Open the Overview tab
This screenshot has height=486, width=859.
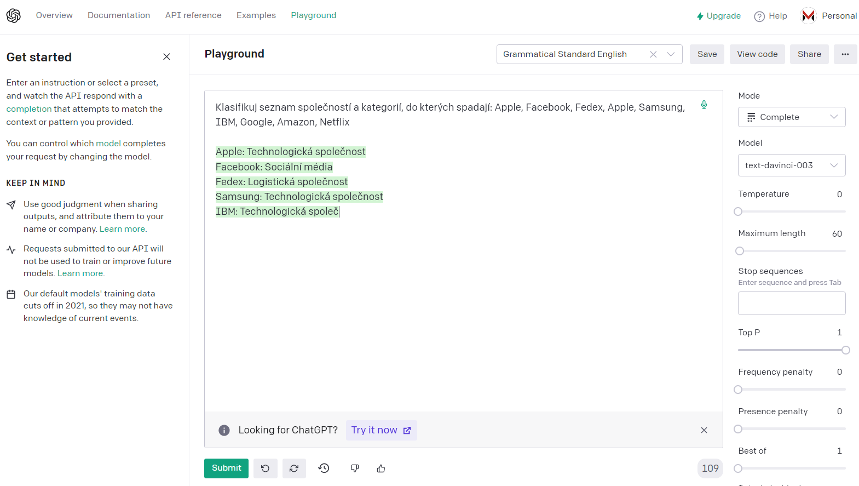tap(54, 15)
